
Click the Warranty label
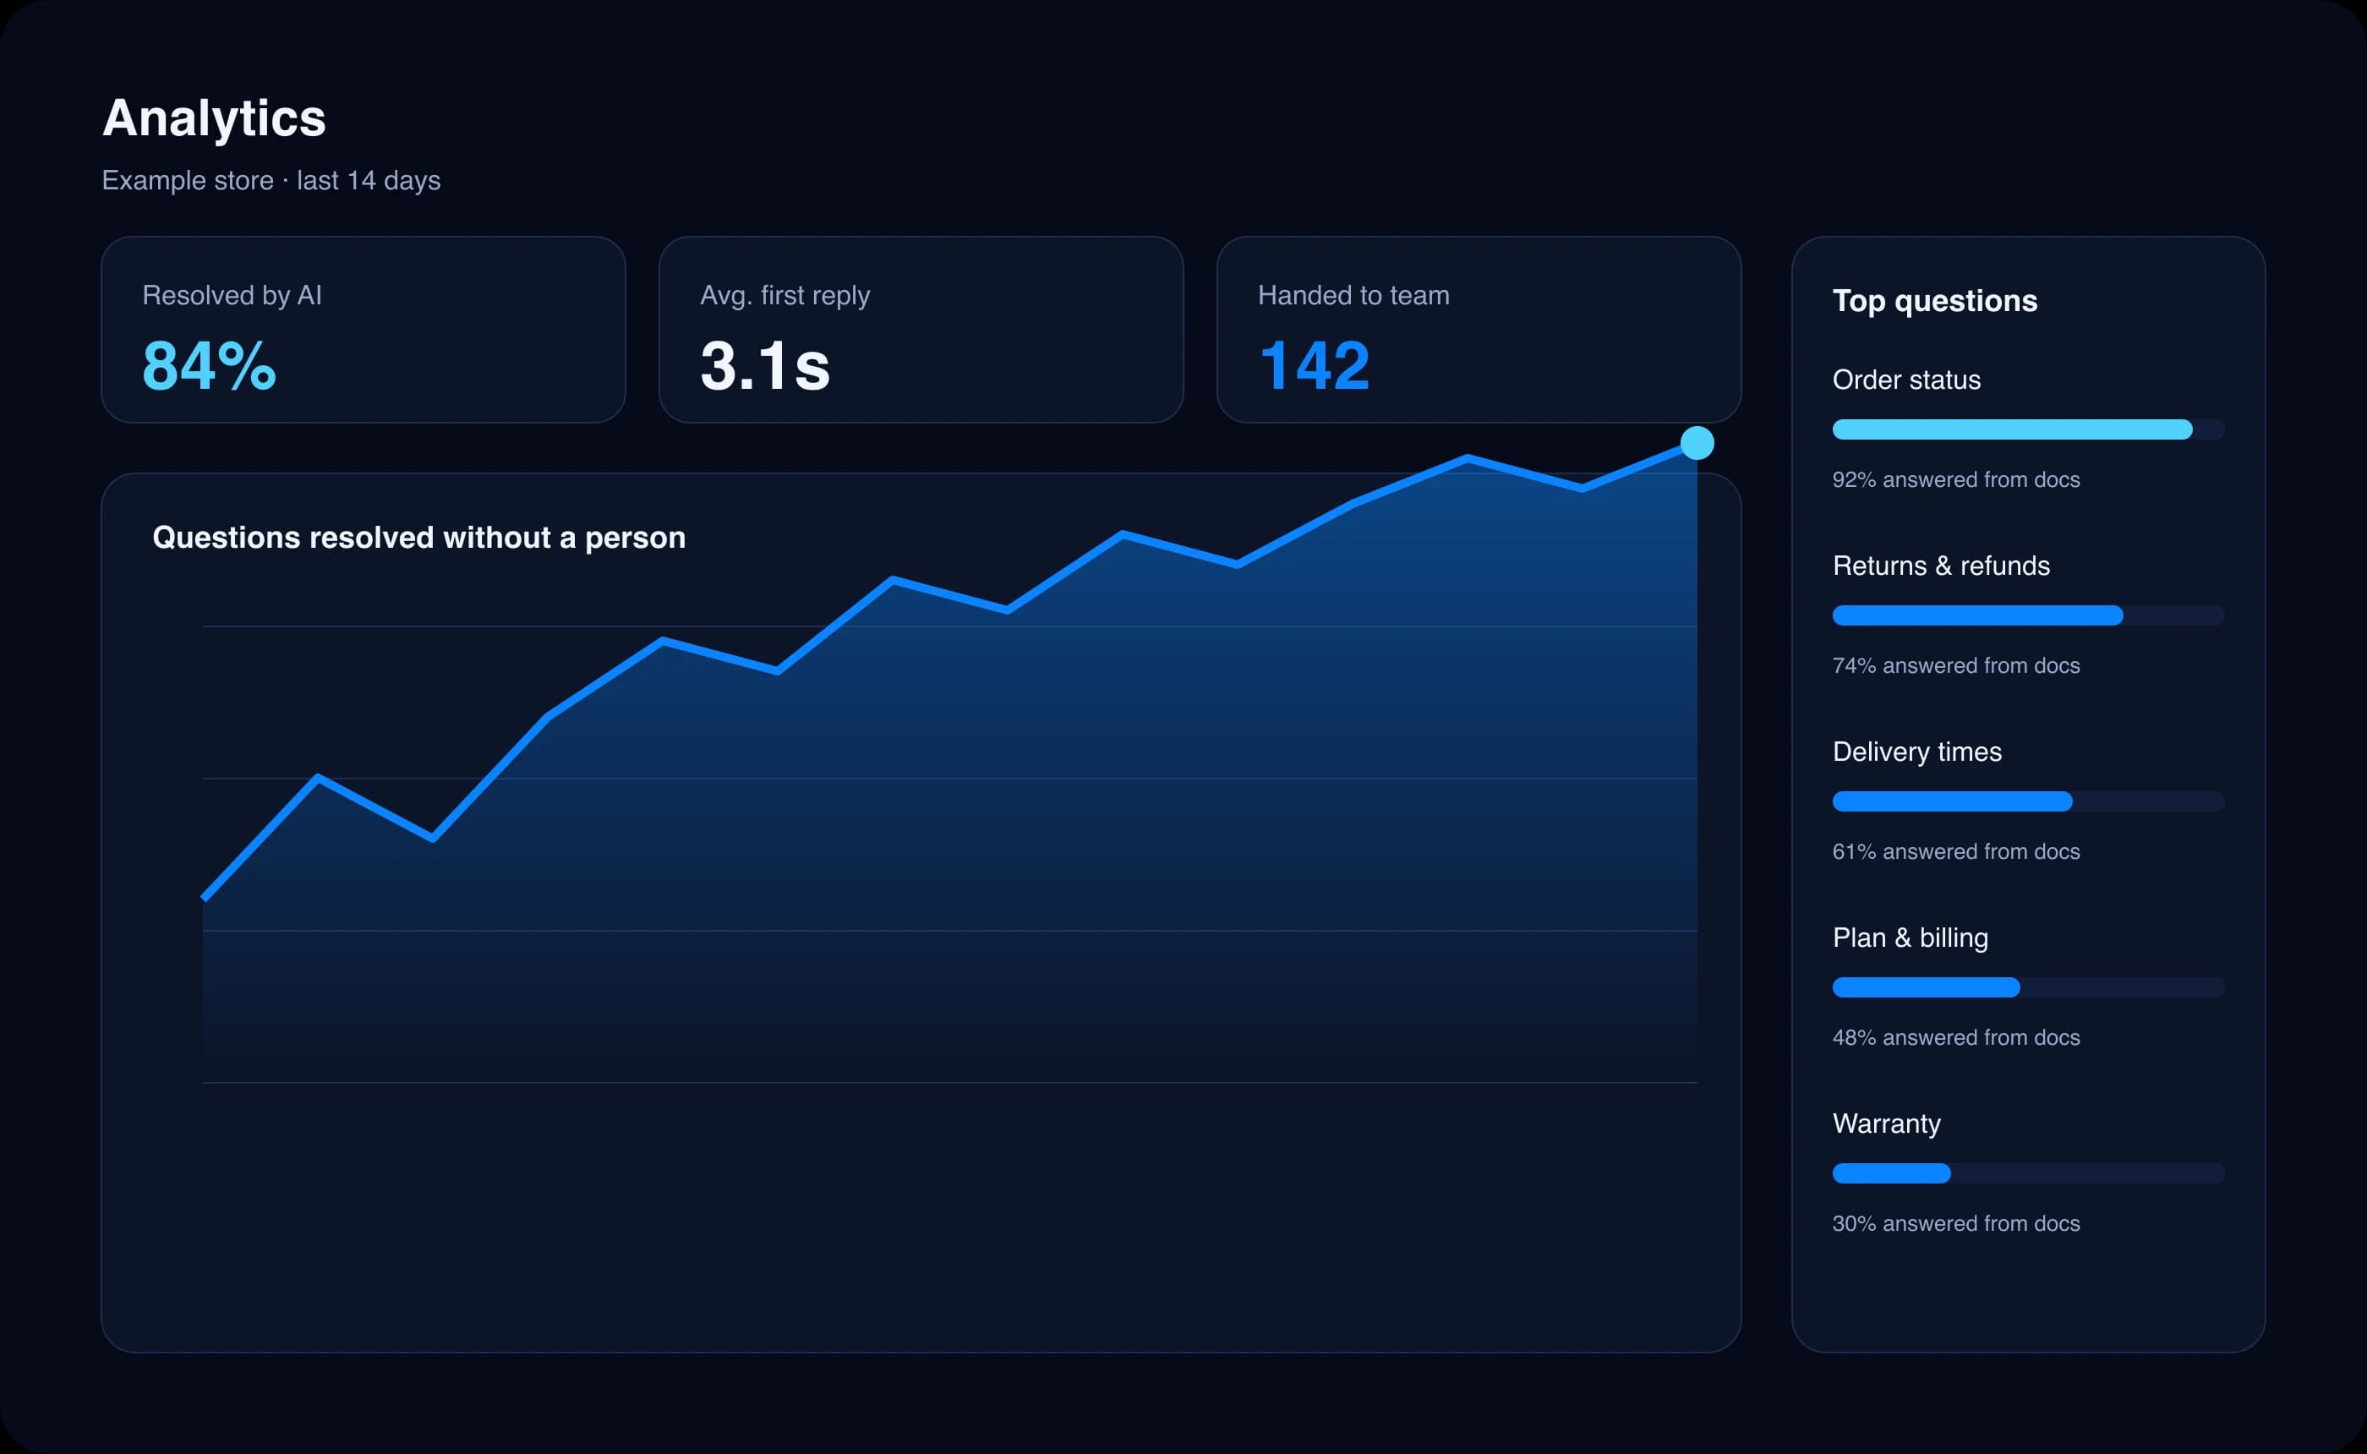coord(1886,1124)
